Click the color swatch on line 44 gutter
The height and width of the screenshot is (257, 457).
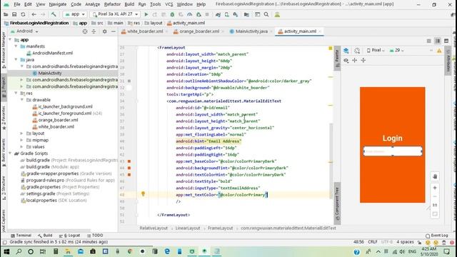tap(129, 168)
